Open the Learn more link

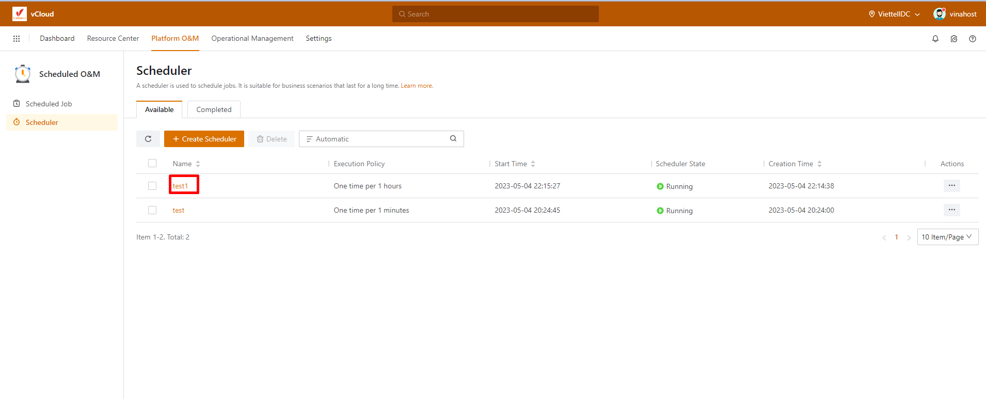point(417,86)
